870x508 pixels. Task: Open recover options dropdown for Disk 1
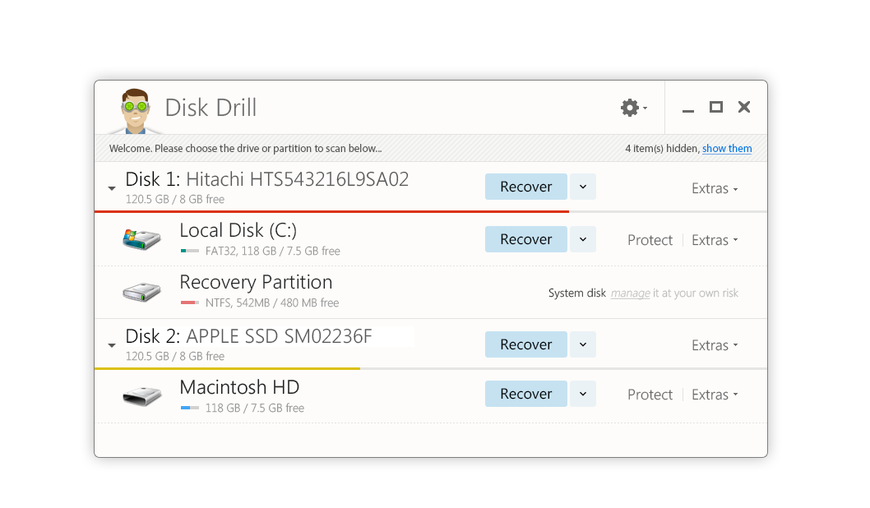coord(582,187)
